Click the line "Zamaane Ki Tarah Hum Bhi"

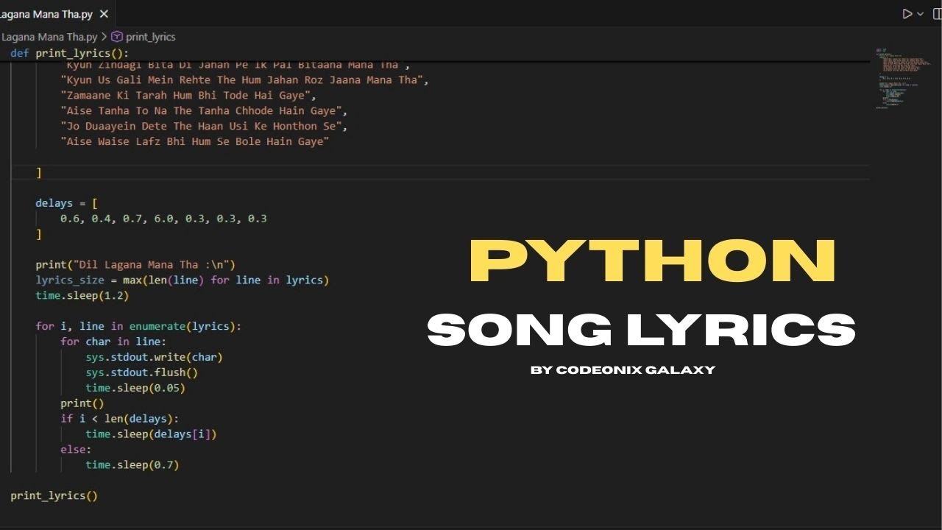coord(188,95)
